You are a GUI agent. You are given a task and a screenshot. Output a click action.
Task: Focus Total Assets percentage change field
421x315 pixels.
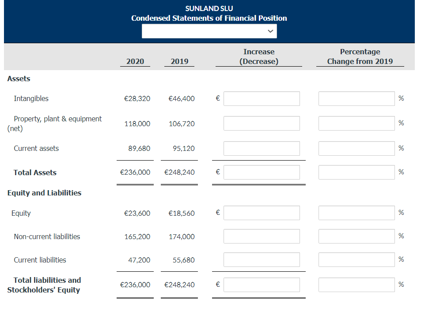coord(357,172)
